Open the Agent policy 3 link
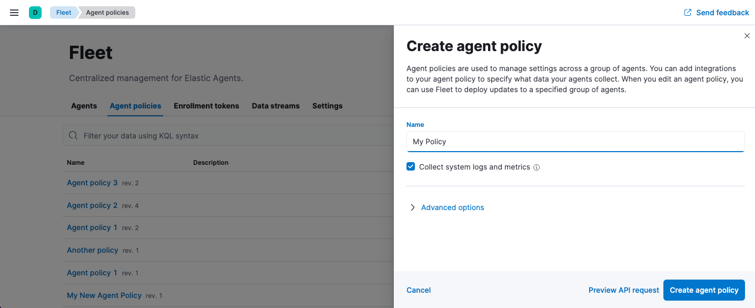Image resolution: width=755 pixels, height=308 pixels. click(92, 183)
